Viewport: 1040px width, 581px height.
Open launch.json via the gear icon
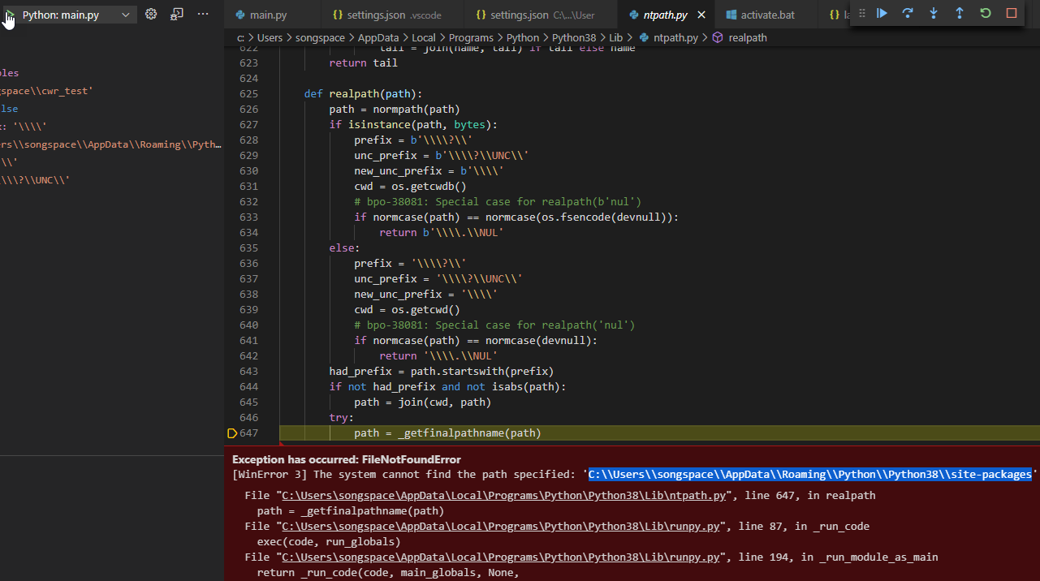151,13
